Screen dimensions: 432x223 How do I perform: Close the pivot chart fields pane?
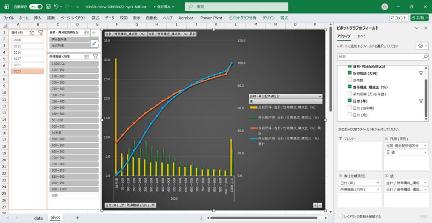[x=425, y=28]
